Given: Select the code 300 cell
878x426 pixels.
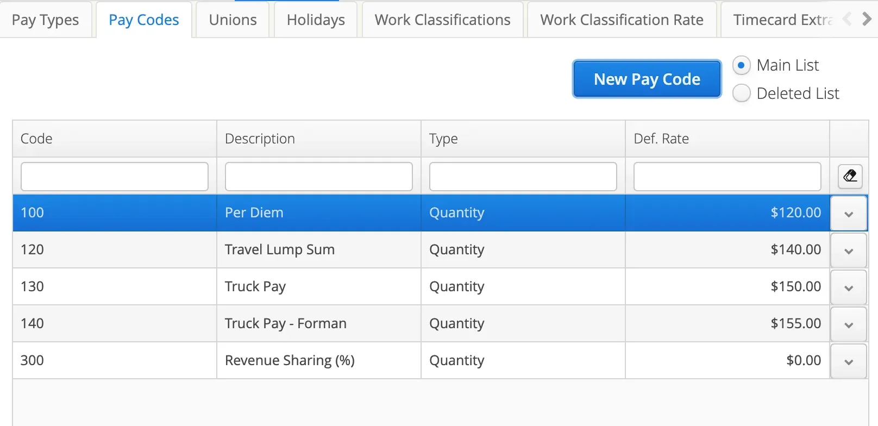Looking at the screenshot, I should point(115,361).
